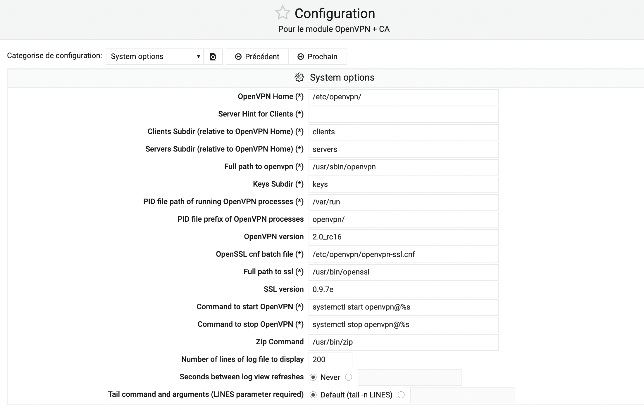
Task: Click the Zip Command field showing /usr/bin/zip
Action: coord(404,342)
